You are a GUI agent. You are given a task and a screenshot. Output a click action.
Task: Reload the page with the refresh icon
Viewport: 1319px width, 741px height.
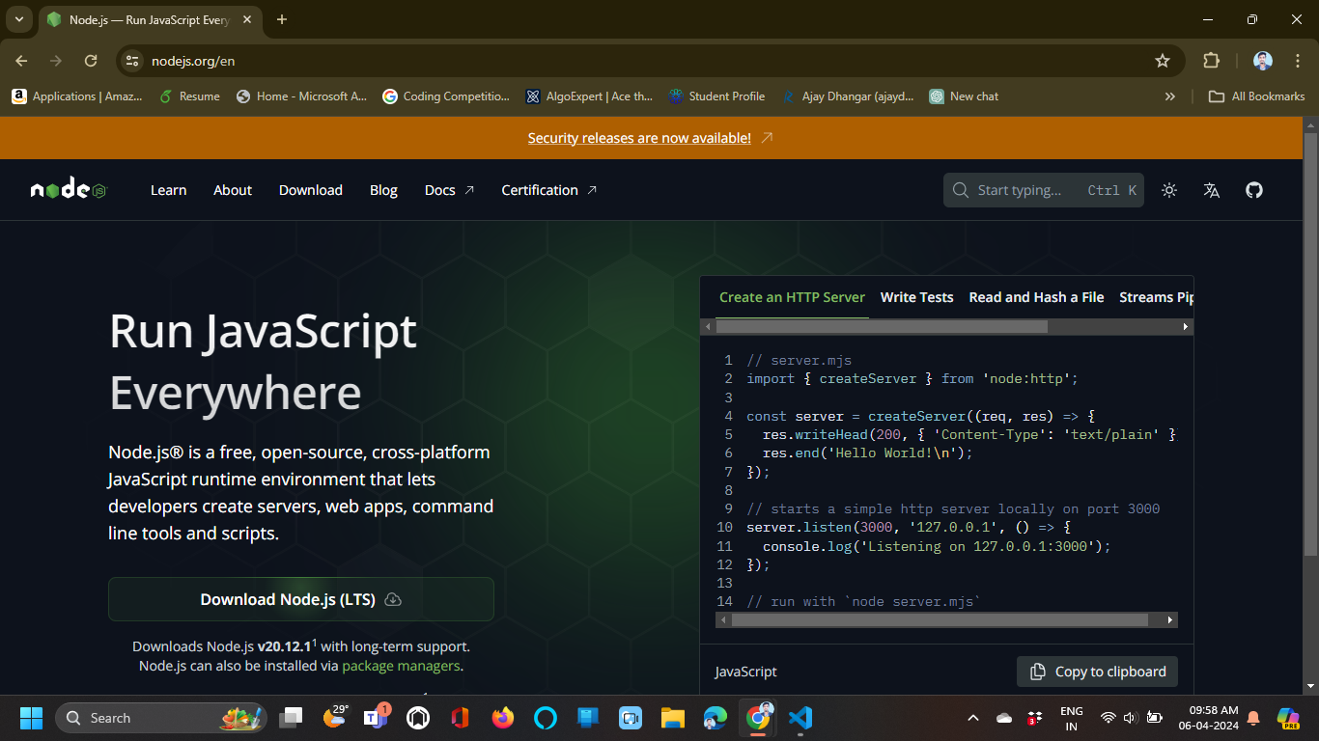[x=91, y=61]
